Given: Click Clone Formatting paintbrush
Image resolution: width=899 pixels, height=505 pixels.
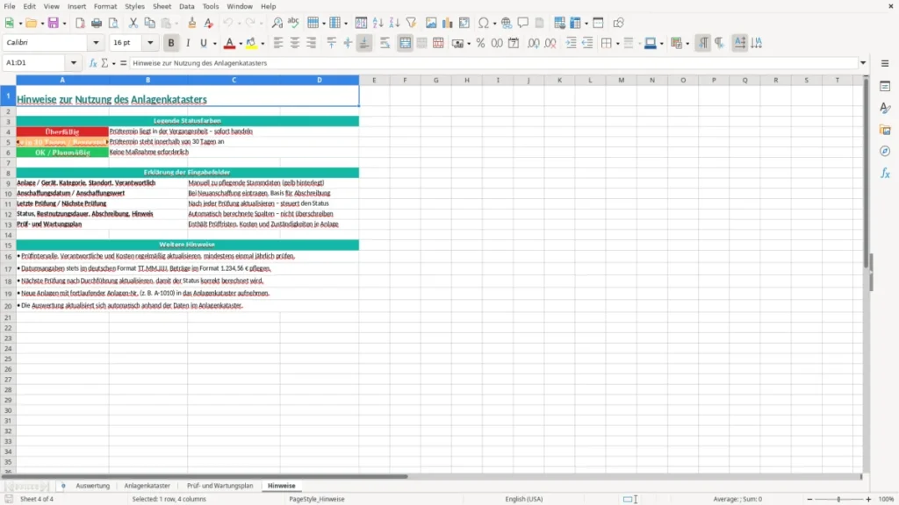Looking at the screenshot, I should pyautogui.click(x=192, y=23).
